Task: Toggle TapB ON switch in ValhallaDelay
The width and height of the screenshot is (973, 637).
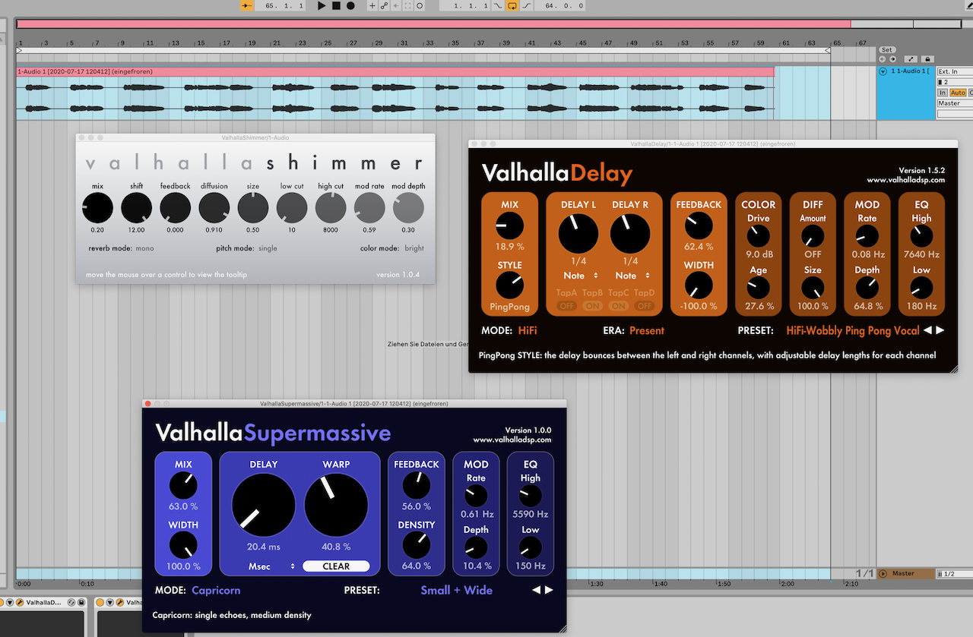Action: click(x=593, y=306)
